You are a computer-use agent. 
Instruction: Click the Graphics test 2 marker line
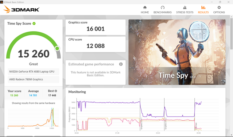click(164, 114)
